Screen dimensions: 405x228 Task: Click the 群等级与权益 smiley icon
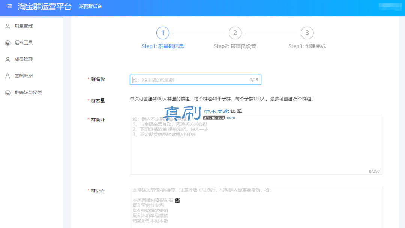tap(8, 92)
